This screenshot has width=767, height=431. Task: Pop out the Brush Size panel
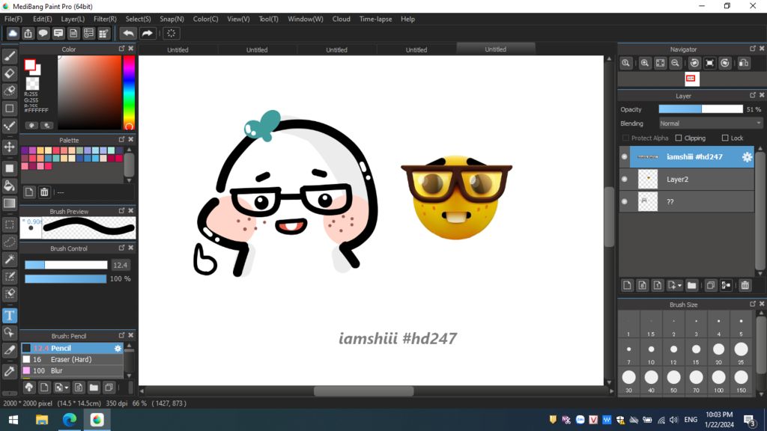pos(752,304)
